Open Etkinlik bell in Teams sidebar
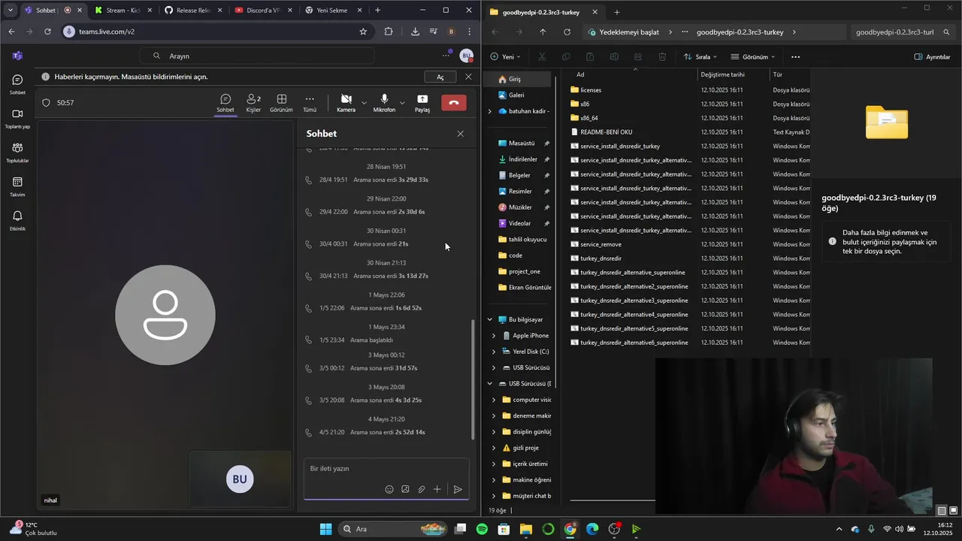Screen dimensions: 962x541 click(17, 220)
